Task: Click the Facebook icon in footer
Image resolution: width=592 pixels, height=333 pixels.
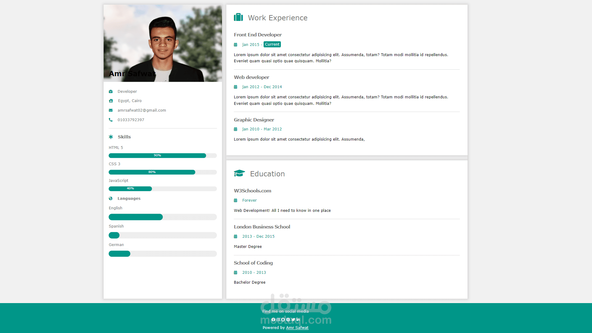Action: pyautogui.click(x=273, y=320)
